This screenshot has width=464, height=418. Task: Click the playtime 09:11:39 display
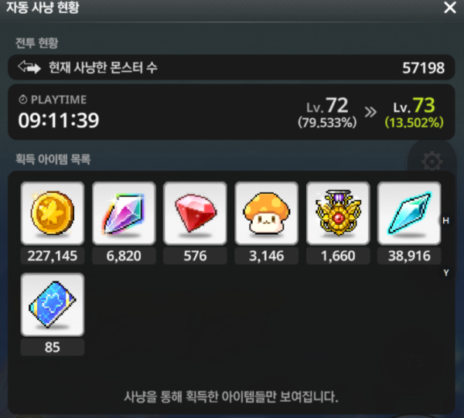coord(59,121)
